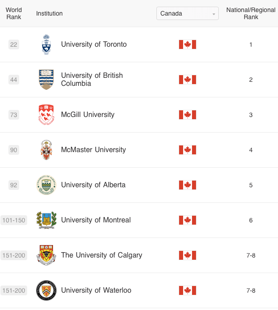
Task: Click the University of Calgary crest logo
Action: [x=46, y=255]
